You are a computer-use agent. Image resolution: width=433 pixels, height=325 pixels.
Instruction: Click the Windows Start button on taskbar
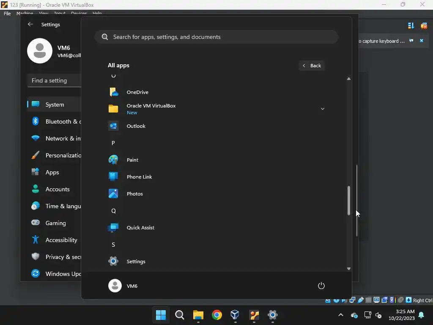click(x=161, y=315)
